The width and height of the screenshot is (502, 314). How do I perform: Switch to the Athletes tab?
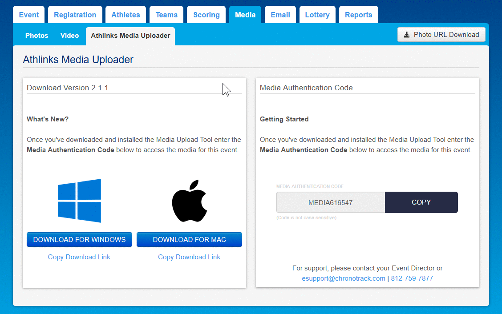coord(125,15)
